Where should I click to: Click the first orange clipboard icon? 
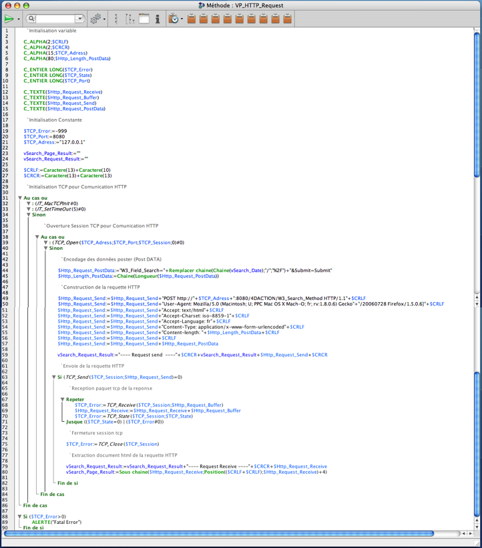(x=192, y=19)
